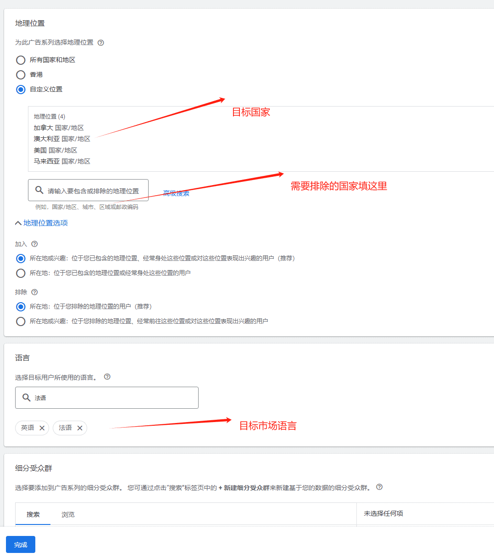Choose 所在地或兴趣 under 加入

[21, 259]
